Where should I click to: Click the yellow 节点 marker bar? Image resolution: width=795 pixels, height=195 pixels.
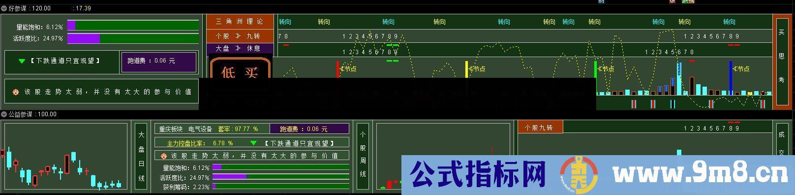click(x=467, y=69)
